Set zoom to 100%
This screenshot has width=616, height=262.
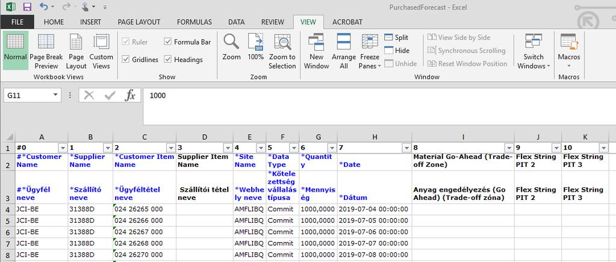click(x=255, y=47)
